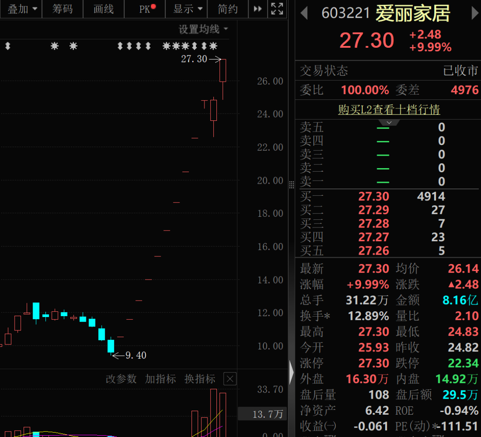
Task: Click the 9.40 low price label
Action: point(136,355)
